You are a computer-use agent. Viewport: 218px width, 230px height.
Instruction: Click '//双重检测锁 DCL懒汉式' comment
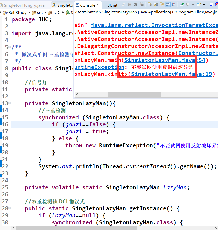[x=55, y=201]
